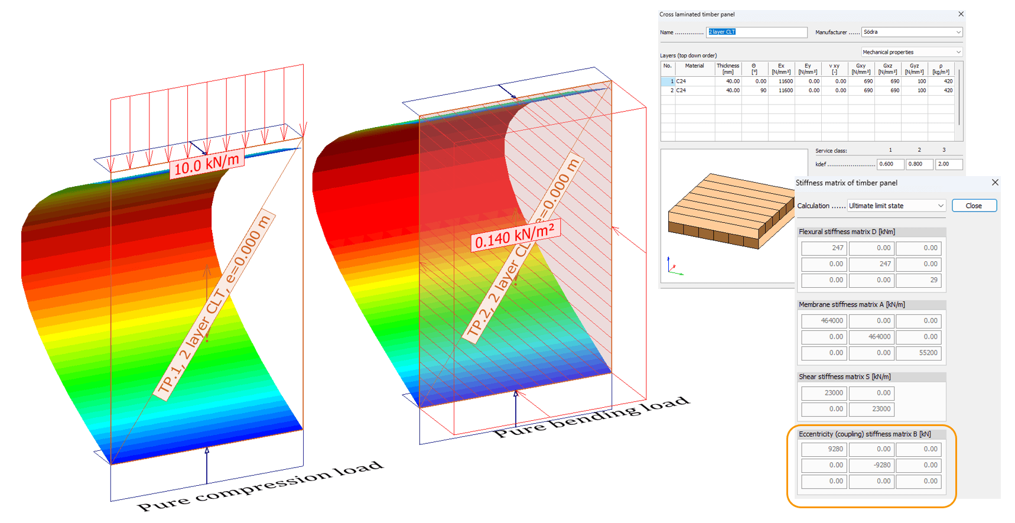Open the Mechanical properties dropdown
The image size is (1015, 523).
912,52
